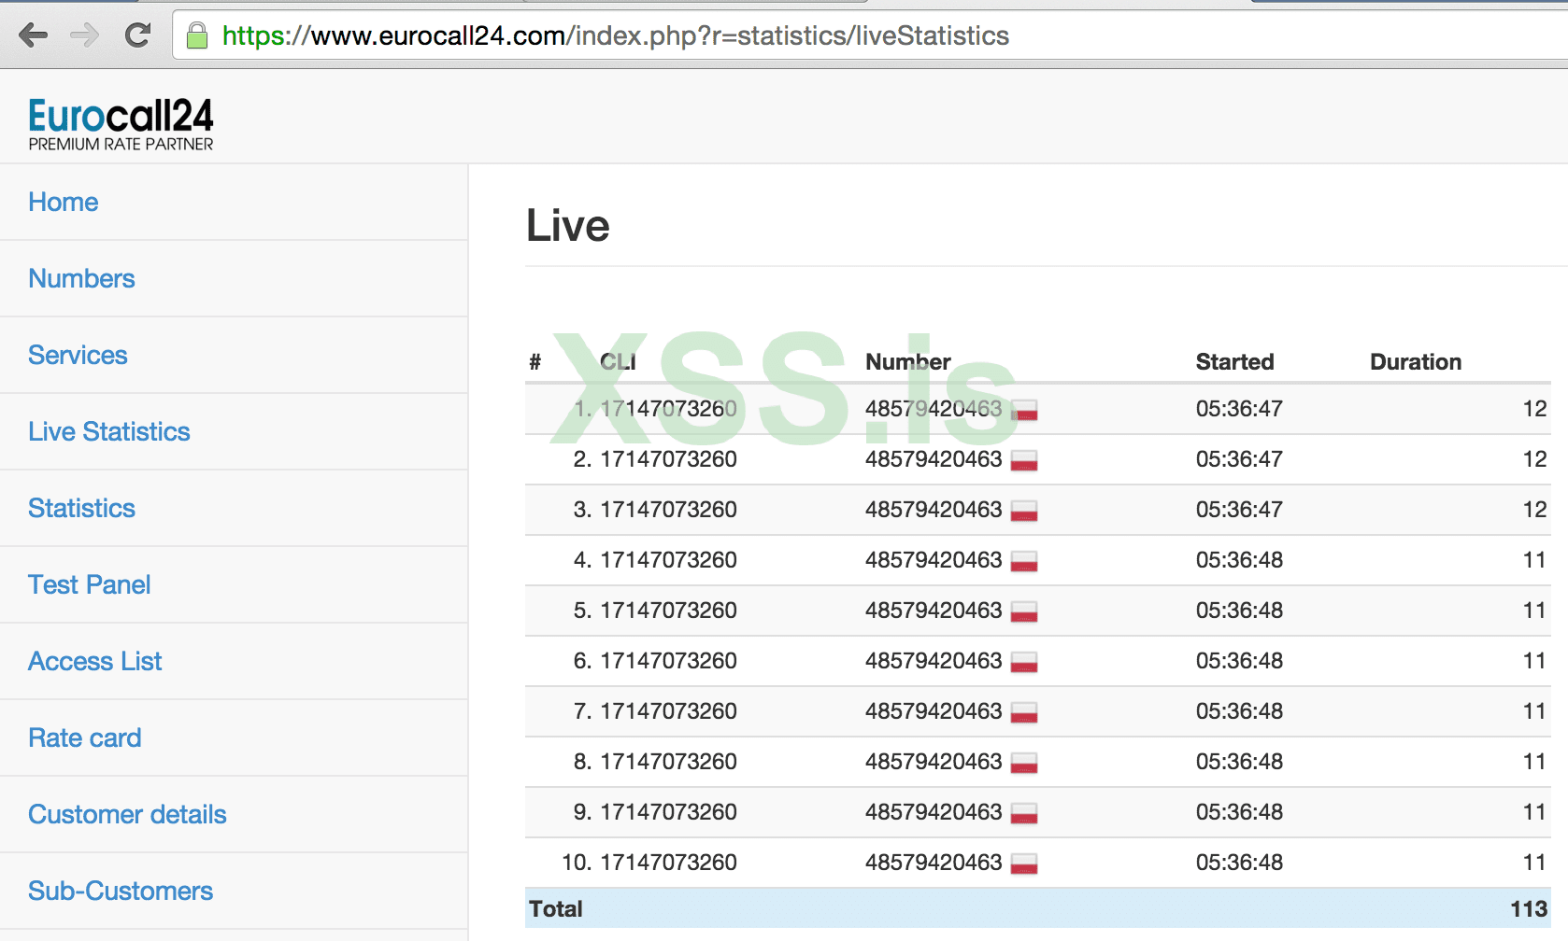The height and width of the screenshot is (941, 1568).
Task: Click the Poland flag in row 4
Action: pyautogui.click(x=1024, y=561)
